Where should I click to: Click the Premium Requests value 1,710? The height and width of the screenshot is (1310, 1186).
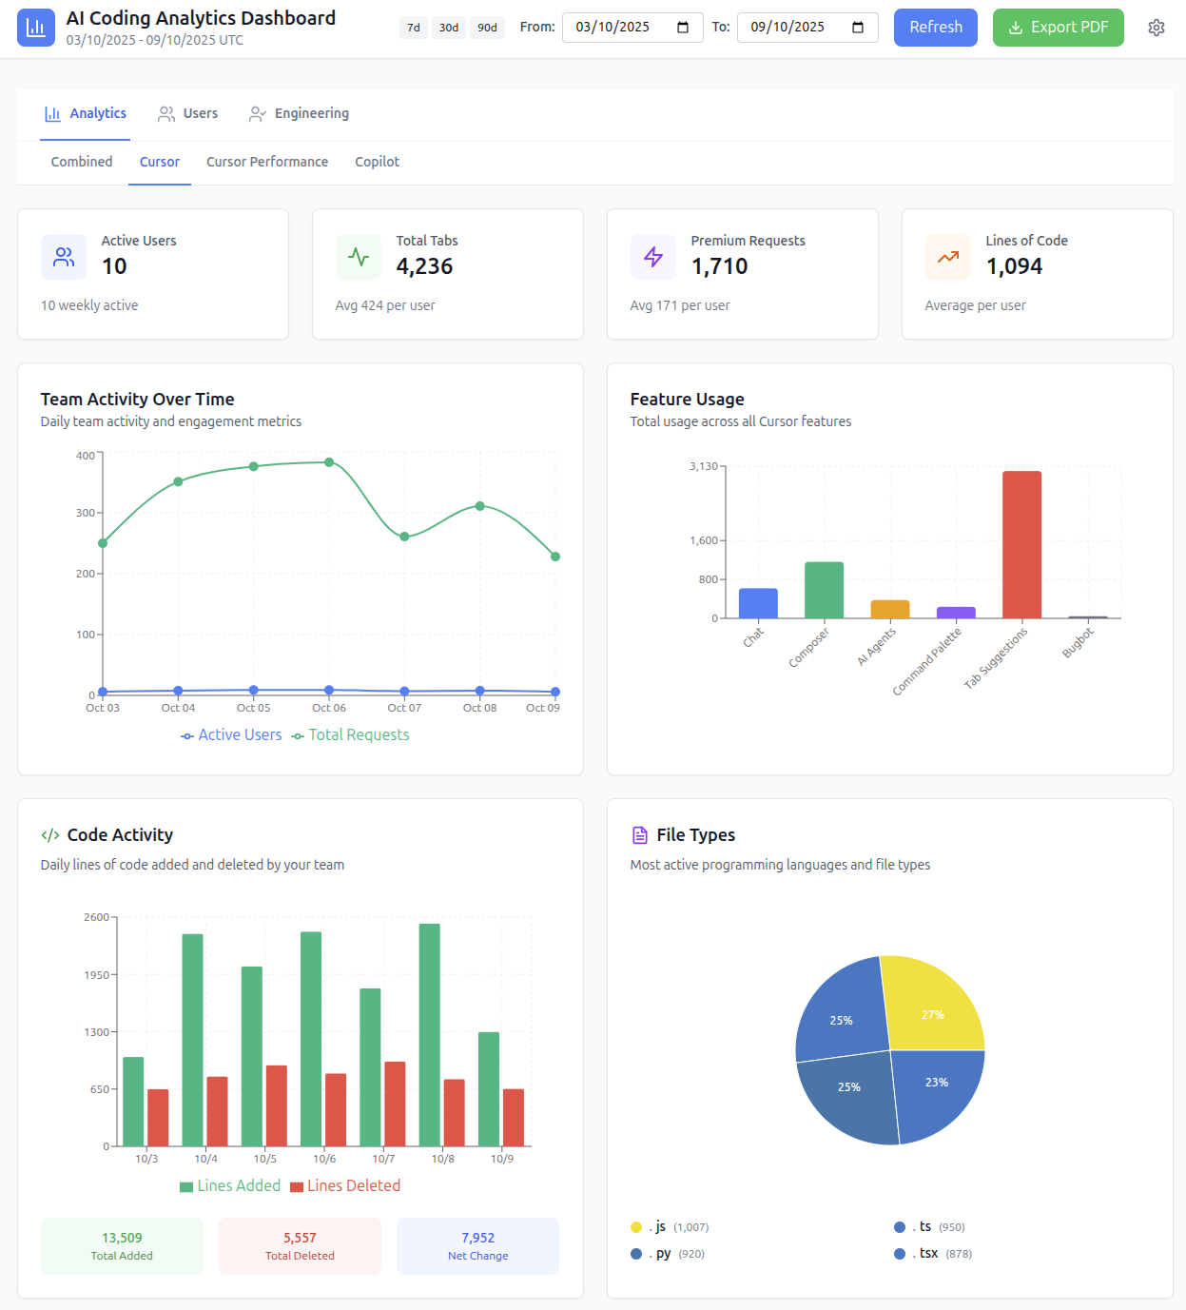point(720,266)
